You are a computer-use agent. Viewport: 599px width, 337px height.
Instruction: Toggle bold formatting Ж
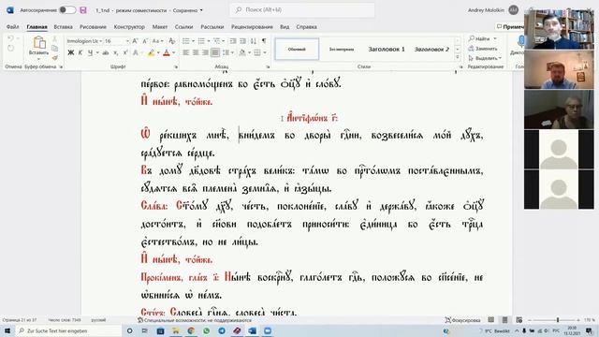tap(71, 52)
